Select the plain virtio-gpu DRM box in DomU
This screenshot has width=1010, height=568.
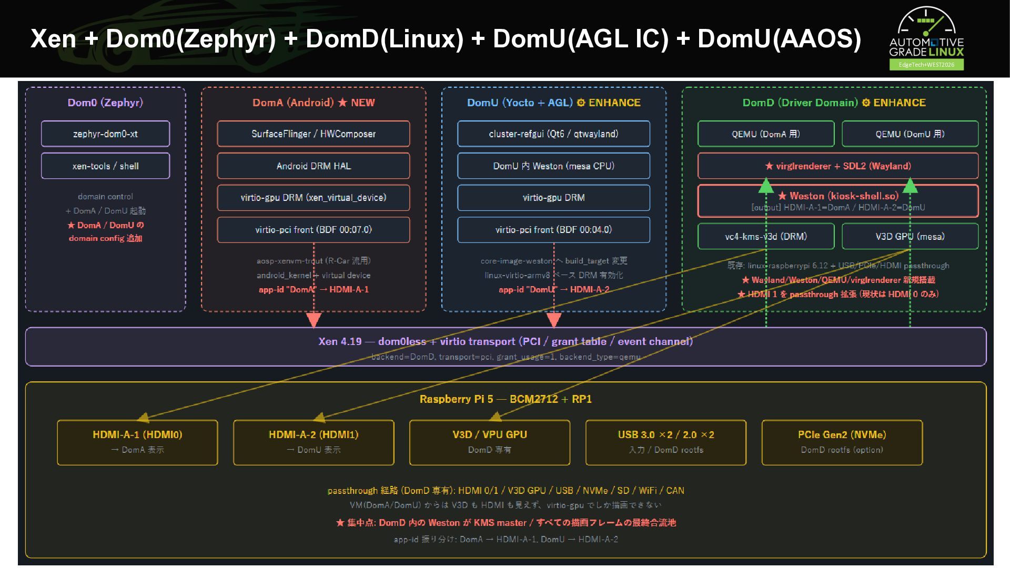[553, 197]
